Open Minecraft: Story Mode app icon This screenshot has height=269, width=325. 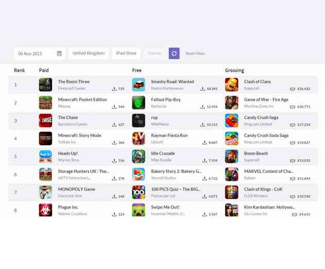pyautogui.click(x=45, y=139)
